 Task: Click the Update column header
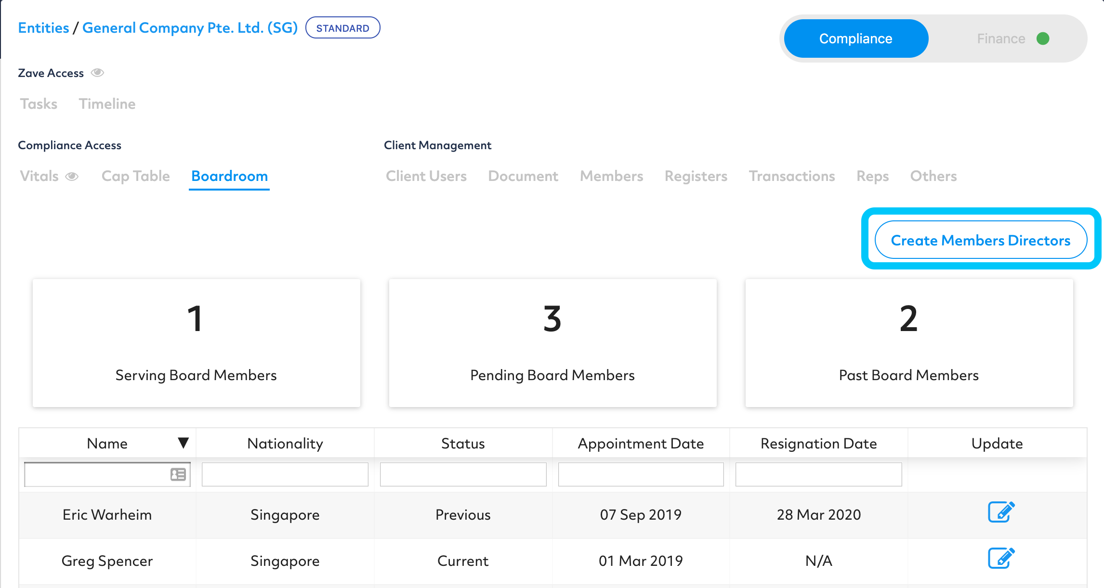pos(997,443)
